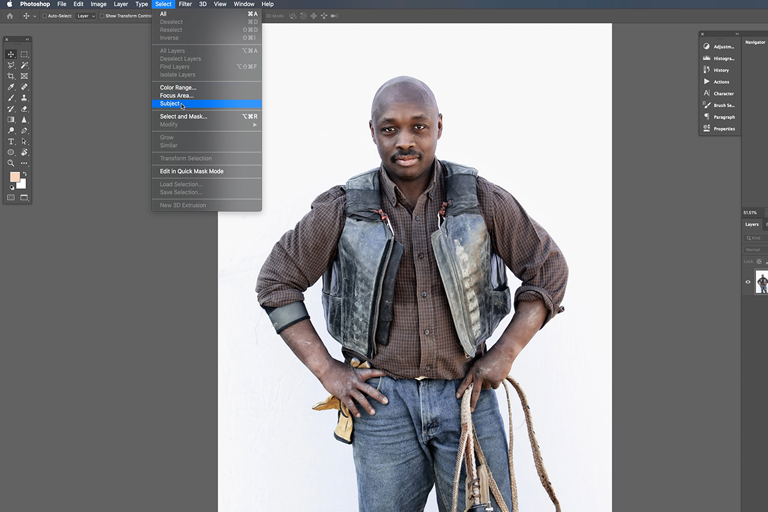Select the Clone Stamp tool

pos(24,98)
